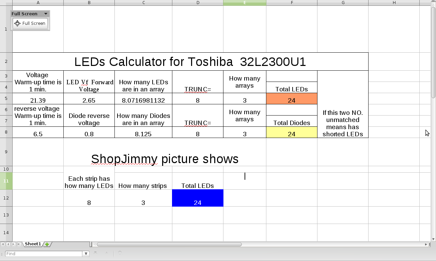Click the Full Screen toggle button
This screenshot has height=261, width=436.
pyautogui.click(x=30, y=23)
